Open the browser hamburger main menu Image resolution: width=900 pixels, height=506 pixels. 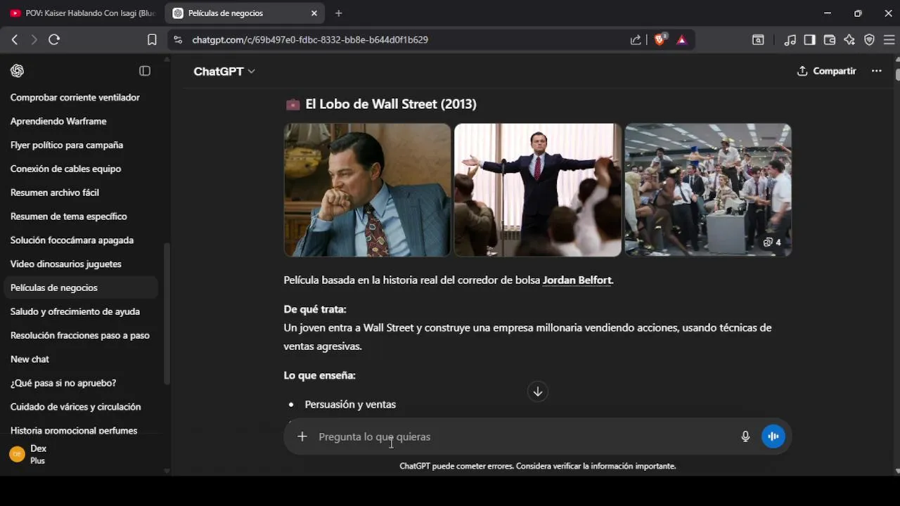click(x=889, y=40)
